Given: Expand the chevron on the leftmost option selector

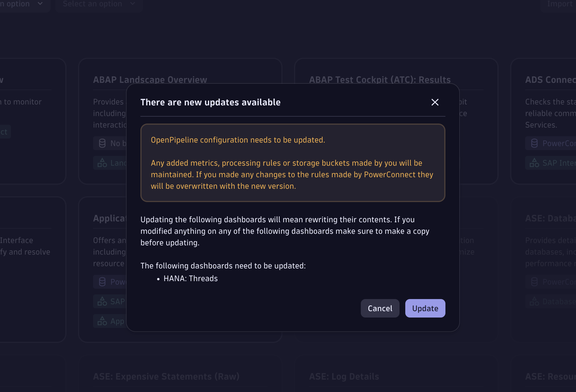Looking at the screenshot, I should 40,4.
